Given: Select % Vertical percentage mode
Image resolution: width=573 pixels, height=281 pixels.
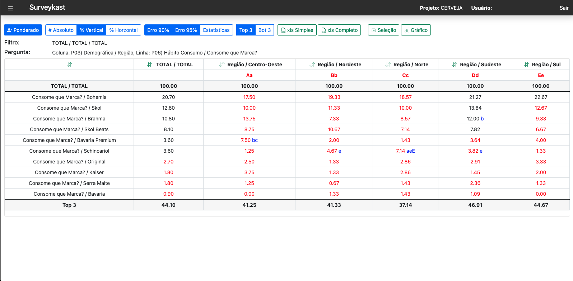Looking at the screenshot, I should [x=92, y=30].
